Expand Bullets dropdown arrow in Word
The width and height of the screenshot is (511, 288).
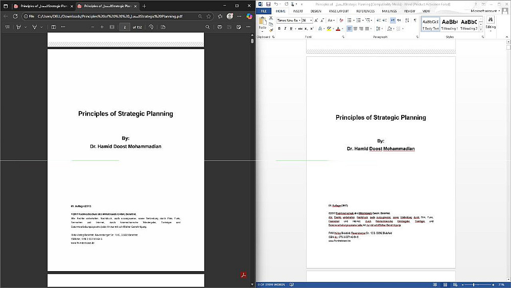353,20
